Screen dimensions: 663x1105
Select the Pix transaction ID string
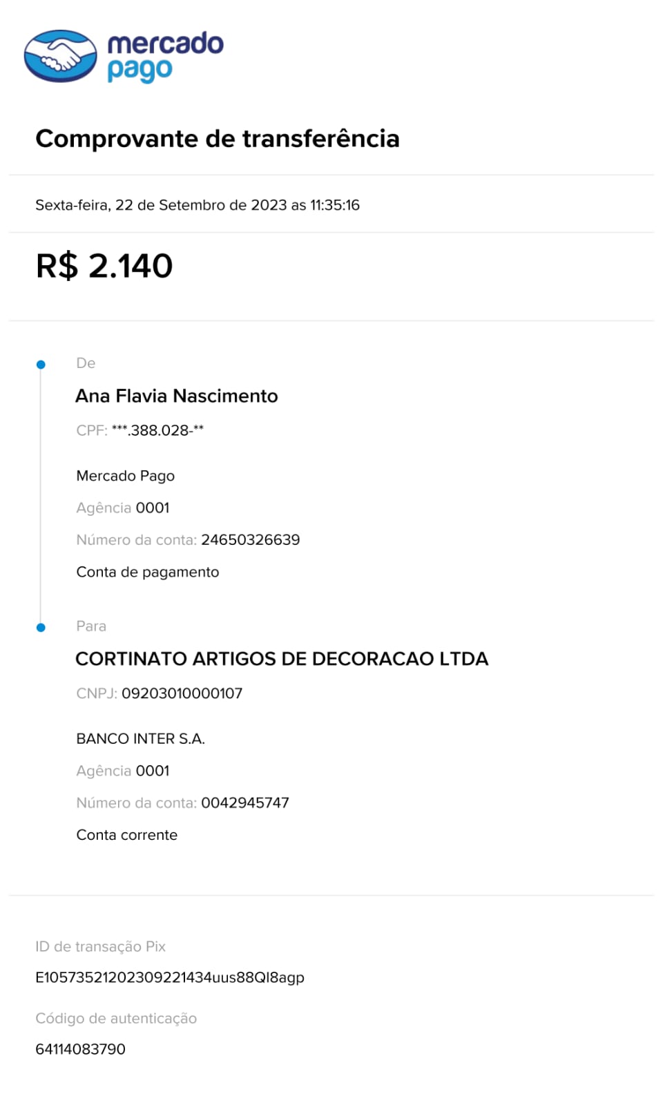click(x=170, y=977)
